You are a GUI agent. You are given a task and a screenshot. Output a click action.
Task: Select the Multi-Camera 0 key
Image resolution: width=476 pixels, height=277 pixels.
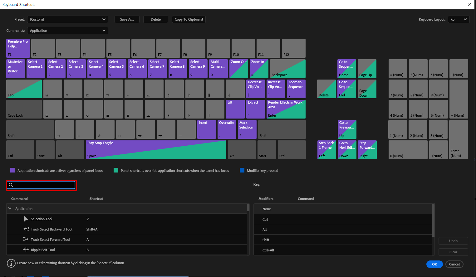[218, 69]
